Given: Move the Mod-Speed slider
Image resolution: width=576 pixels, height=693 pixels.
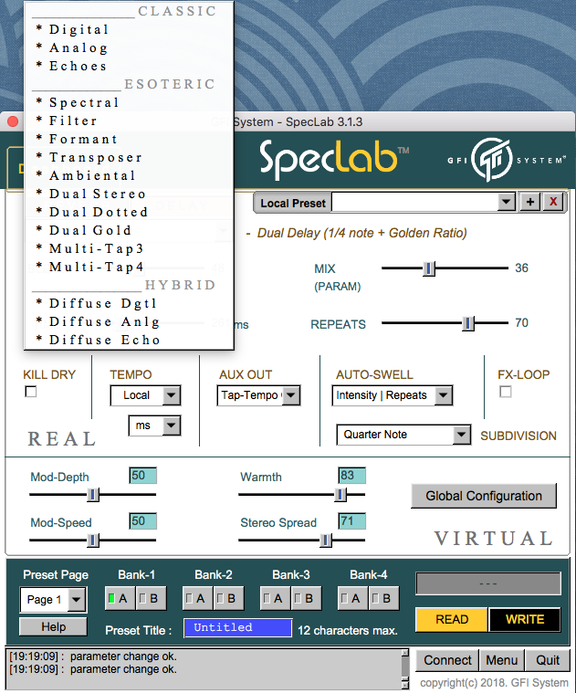Looking at the screenshot, I should (x=93, y=541).
